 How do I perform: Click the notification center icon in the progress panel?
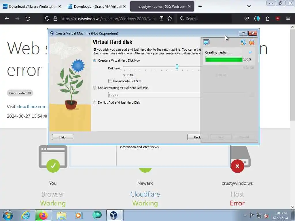click(206, 42)
